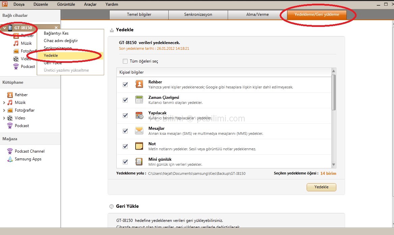The width and height of the screenshot is (394, 235).
Task: Disconnect device with the GT-I8150 X button
Action: coord(56,28)
